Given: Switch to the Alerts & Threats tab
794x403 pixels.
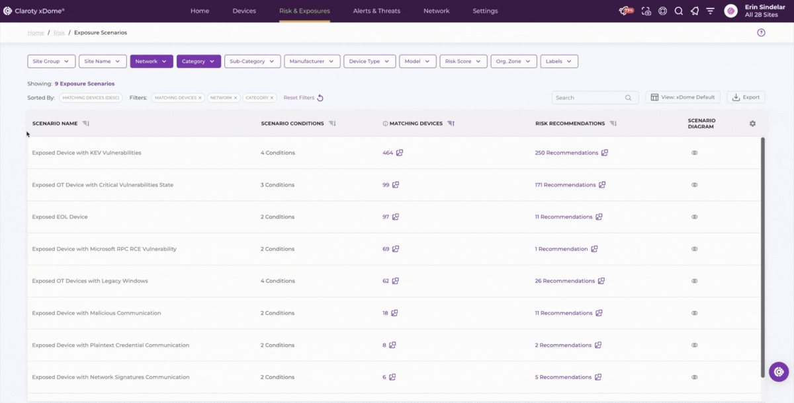Looking at the screenshot, I should pos(376,11).
